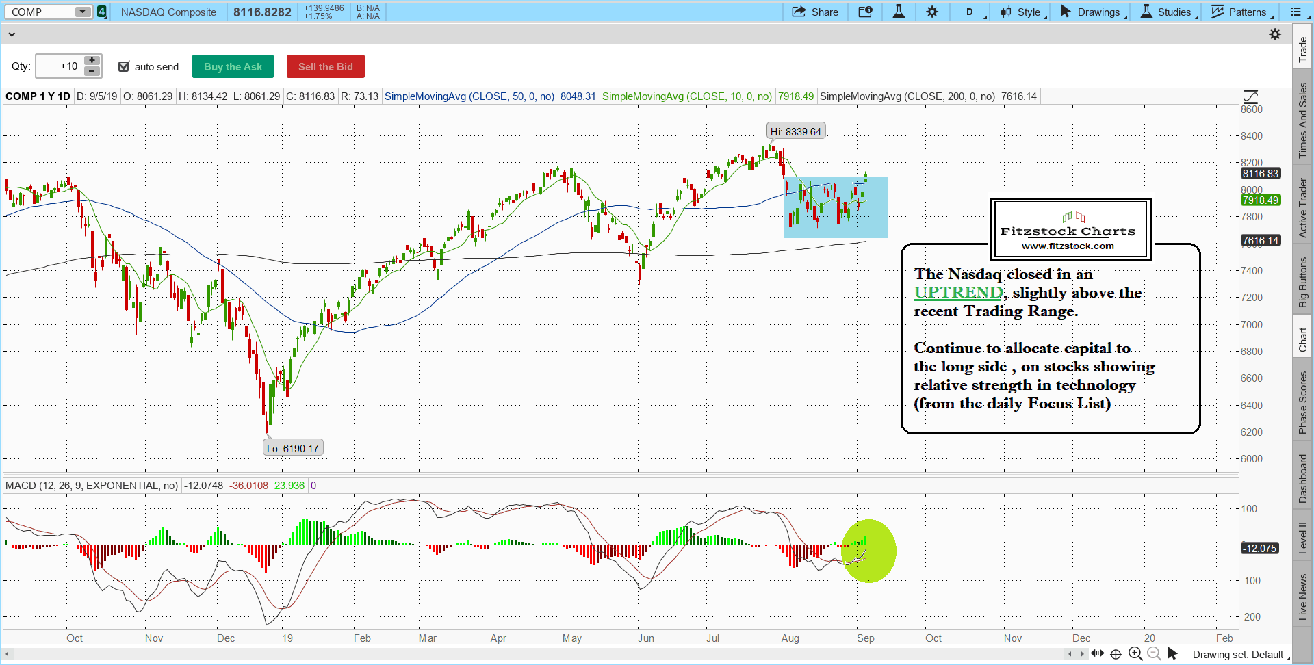Open chart settings gear in top toolbar
1314x665 pixels.
(932, 12)
